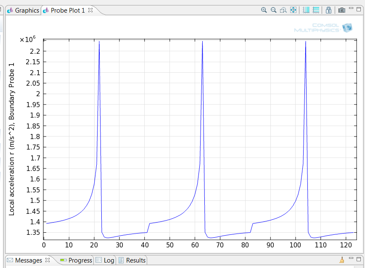Toggle the x-axis log scale

point(306,10)
